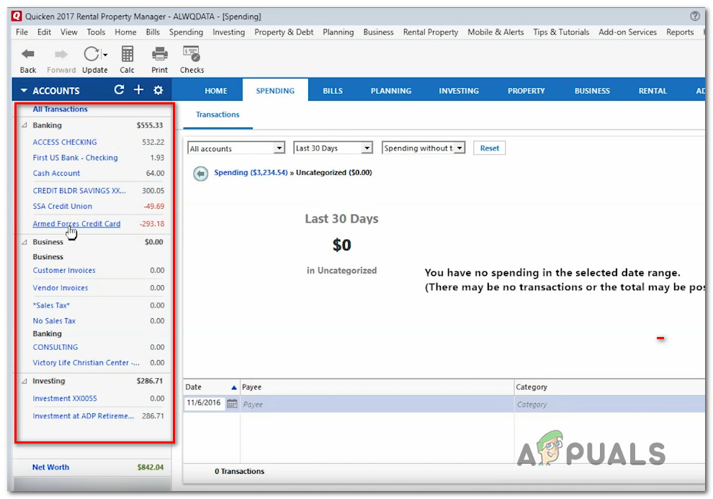Click the Accounts bar refresh icon
The width and height of the screenshot is (713, 499).
pos(119,89)
